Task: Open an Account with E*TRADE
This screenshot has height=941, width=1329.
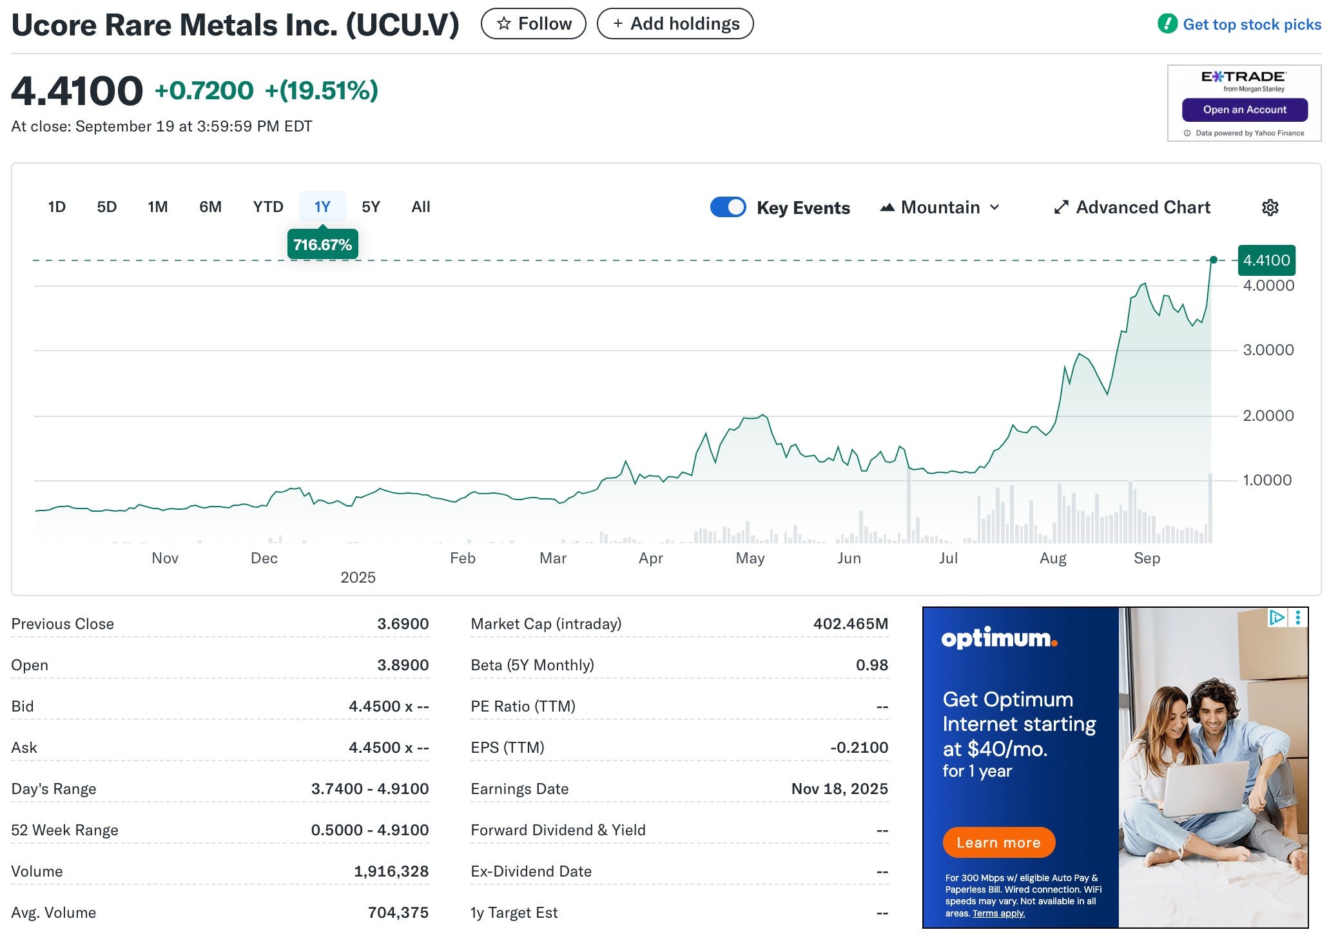Action: [1244, 110]
